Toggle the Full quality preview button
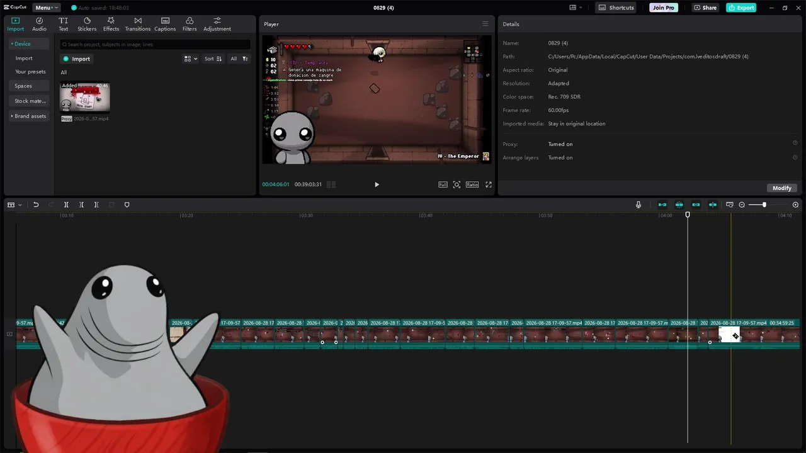Viewport: 806px width, 453px height. coord(443,184)
